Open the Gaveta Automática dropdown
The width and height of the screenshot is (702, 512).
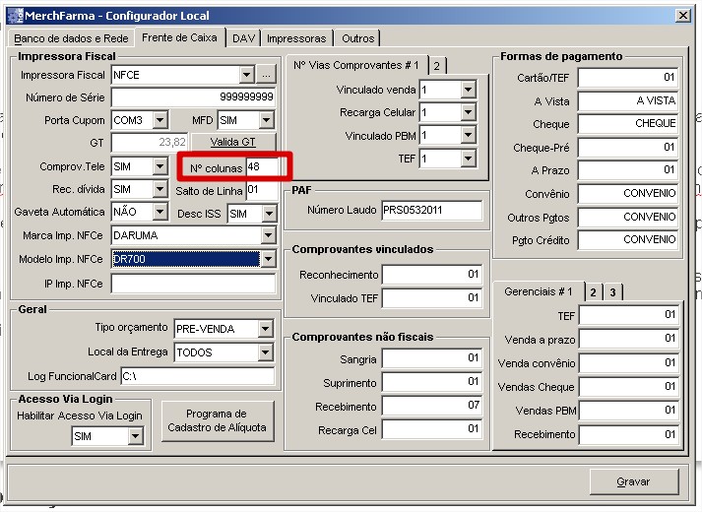[160, 213]
